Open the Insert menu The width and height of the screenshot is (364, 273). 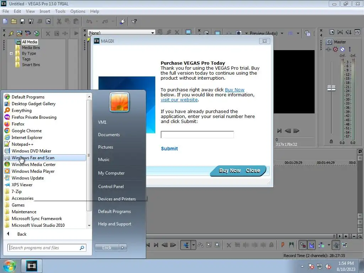(44, 11)
